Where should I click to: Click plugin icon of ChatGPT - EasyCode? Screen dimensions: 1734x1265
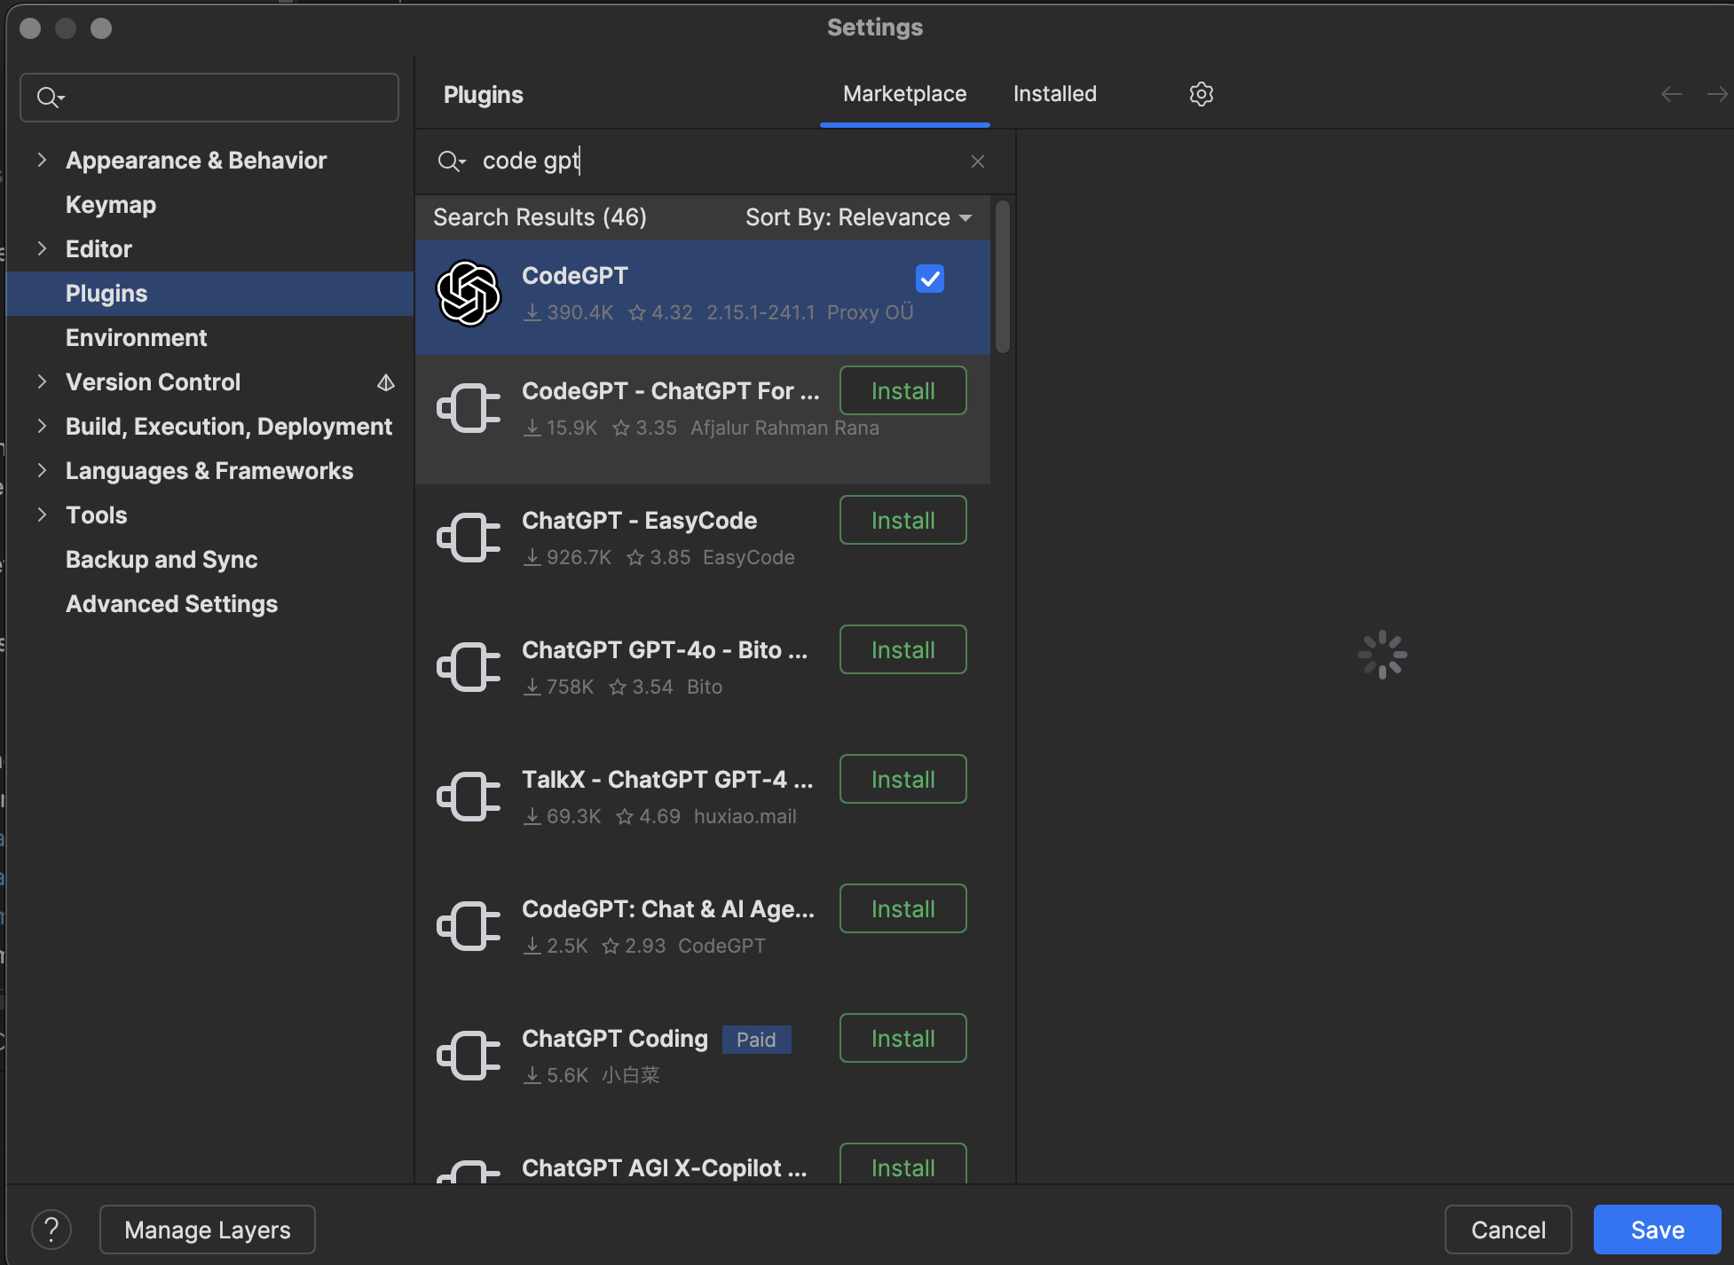(x=469, y=538)
